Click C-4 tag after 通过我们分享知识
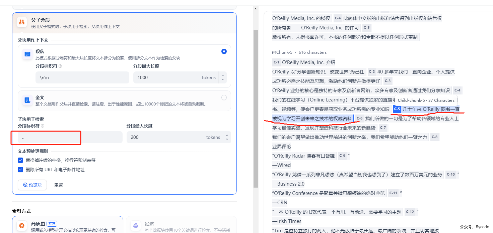 point(457,90)
